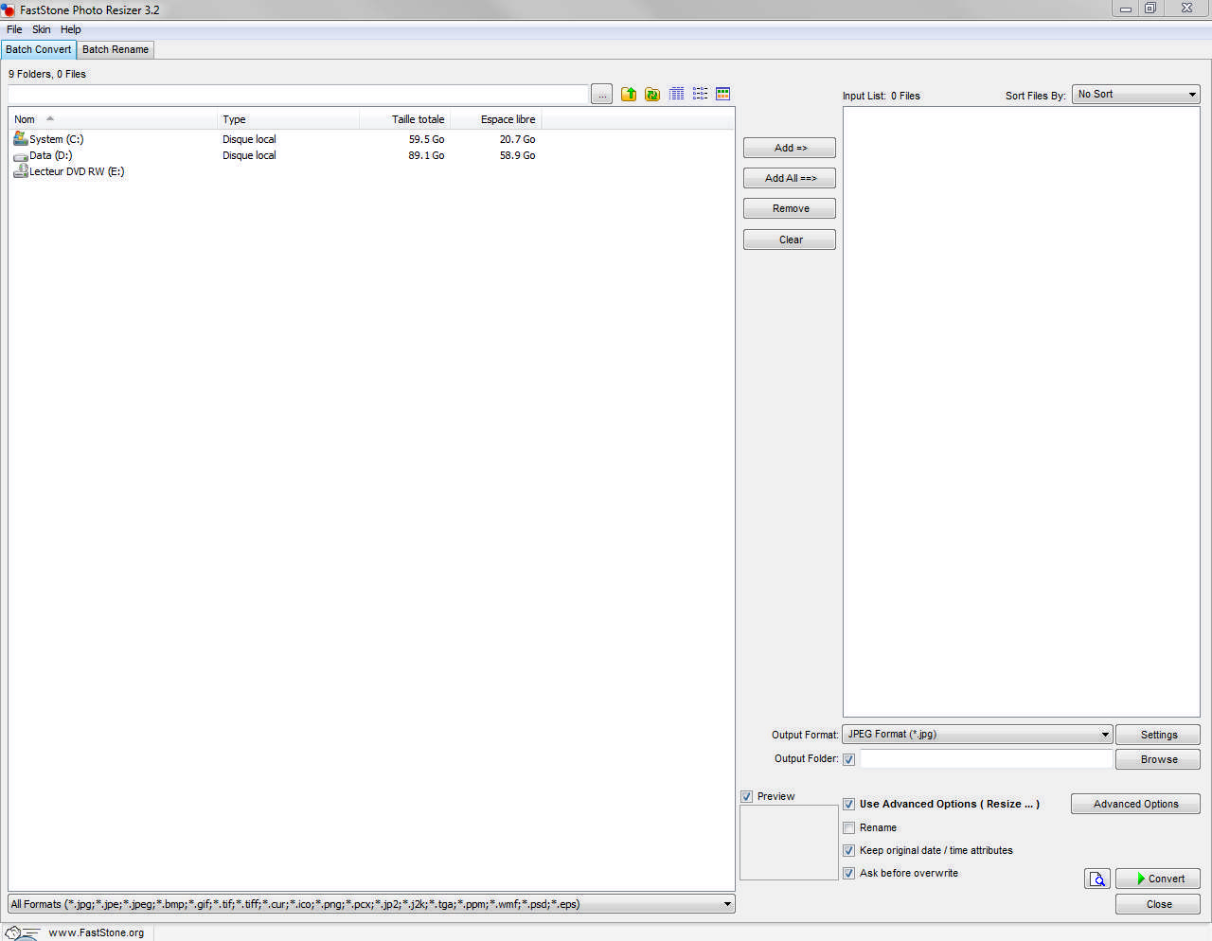
Task: Open Advanced Options dialog
Action: click(1135, 804)
